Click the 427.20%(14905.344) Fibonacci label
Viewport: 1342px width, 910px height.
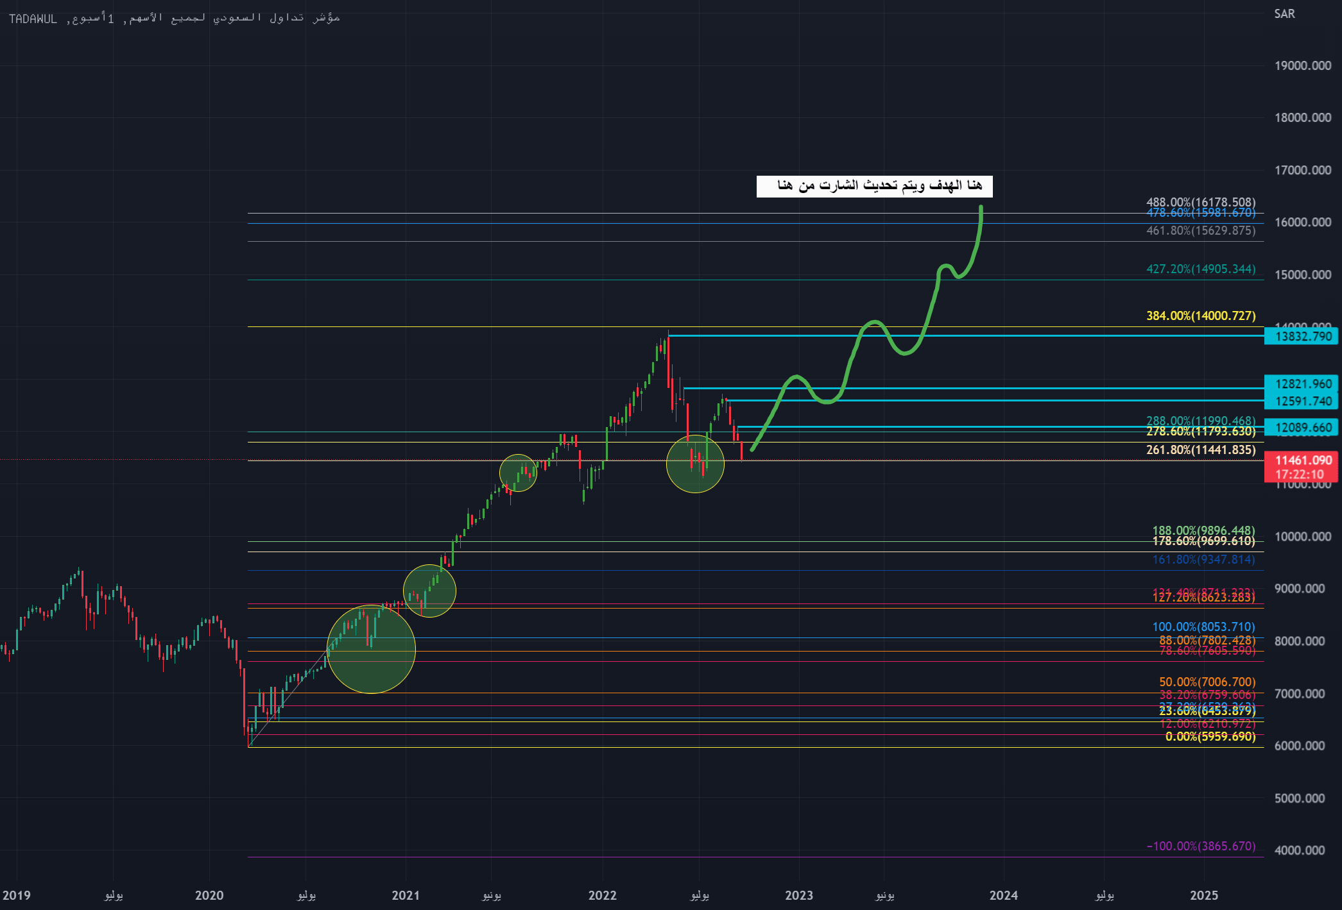[1200, 269]
